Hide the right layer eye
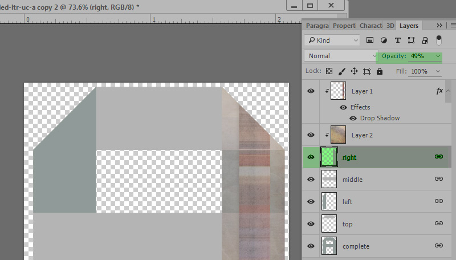The height and width of the screenshot is (260, 456). point(311,157)
